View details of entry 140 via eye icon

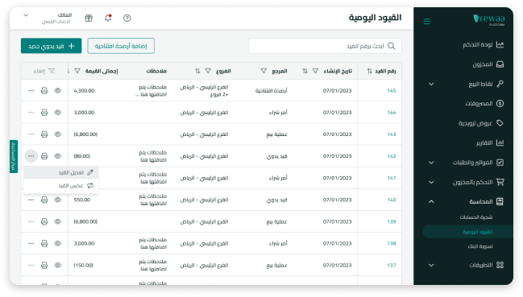coord(58,200)
